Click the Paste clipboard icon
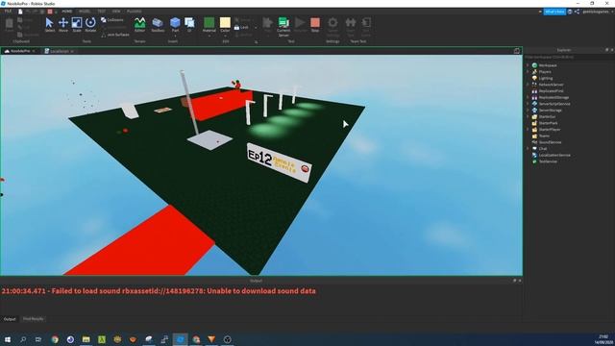Screen dimensions: 615x346 pos(9,23)
